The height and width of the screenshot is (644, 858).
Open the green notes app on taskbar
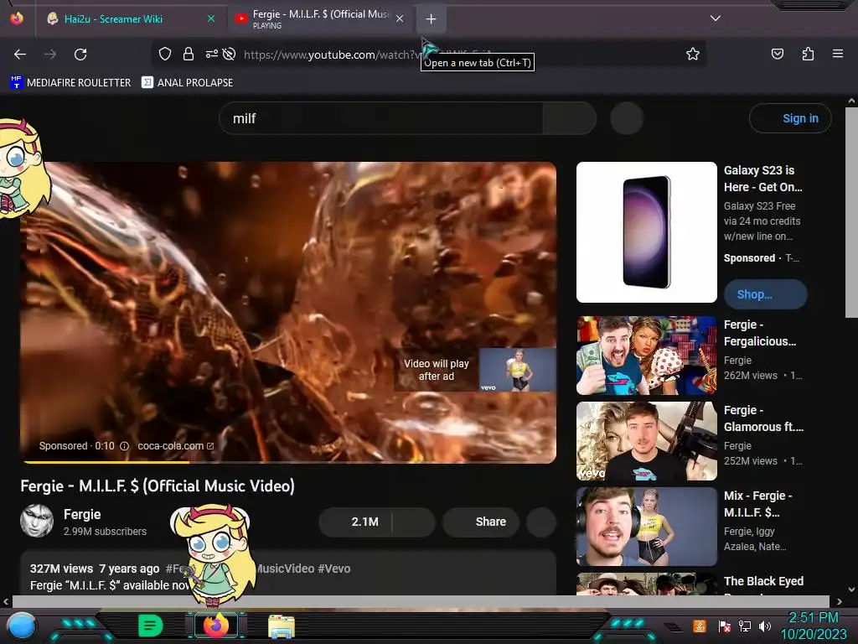(x=150, y=626)
